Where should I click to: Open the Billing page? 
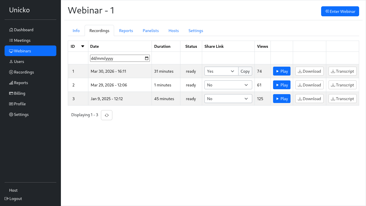point(30,93)
